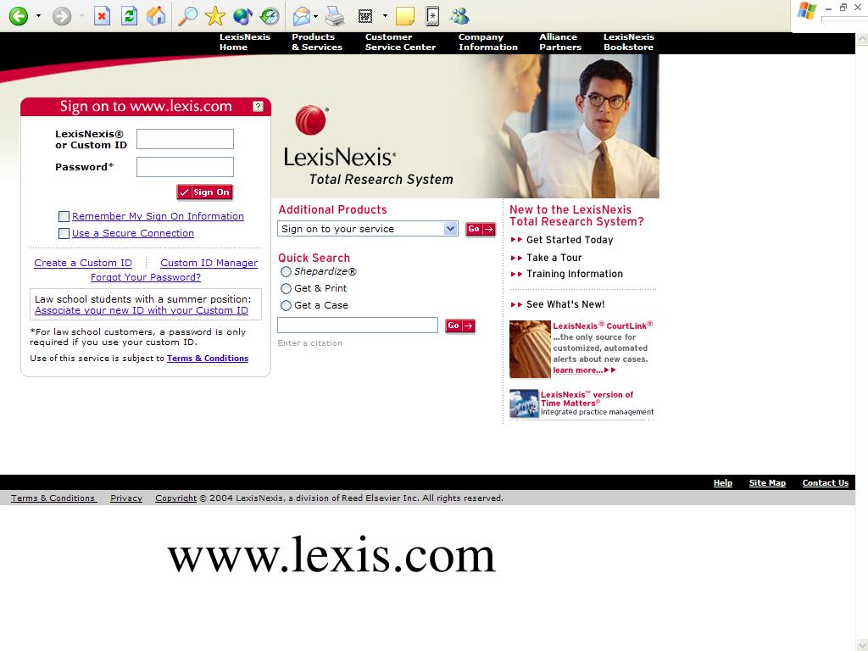Open Favorites with the star icon
868x651 pixels.
pos(214,16)
